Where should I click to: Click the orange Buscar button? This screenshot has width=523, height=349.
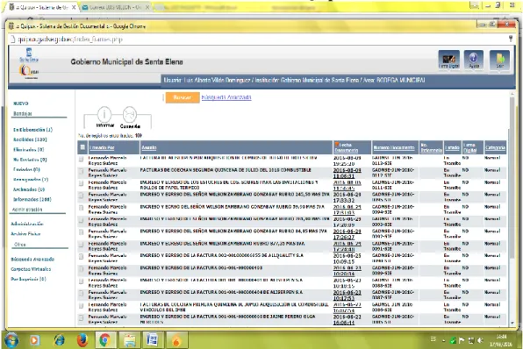pyautogui.click(x=183, y=97)
